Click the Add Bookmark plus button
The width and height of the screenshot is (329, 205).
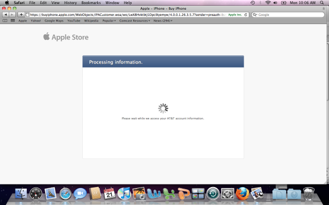pos(21,15)
